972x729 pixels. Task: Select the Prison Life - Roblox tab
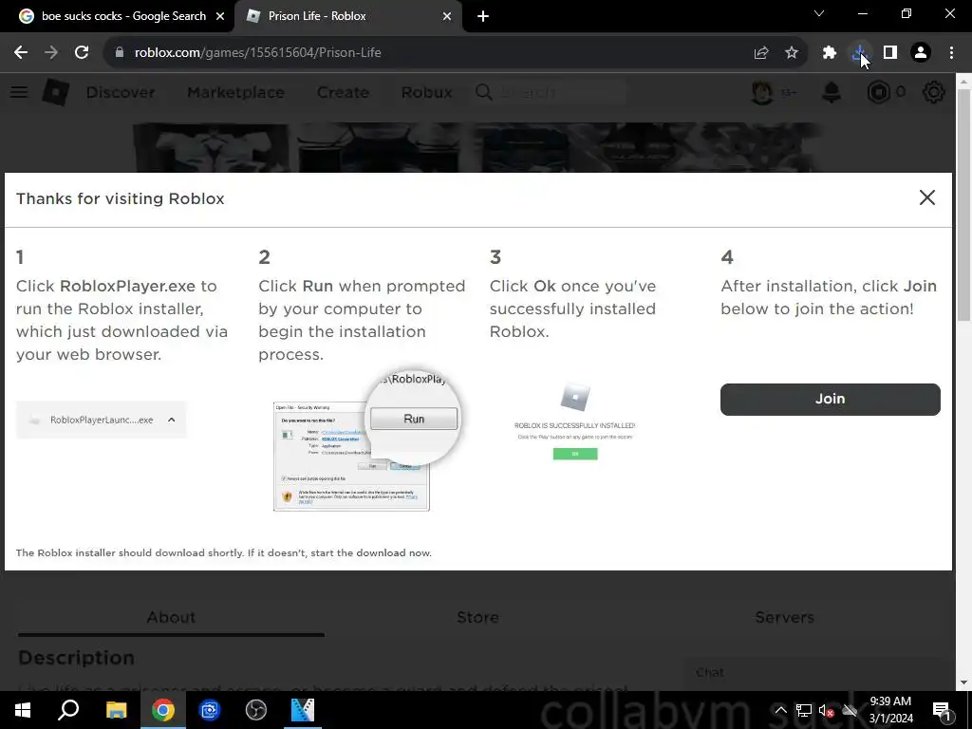coord(348,16)
